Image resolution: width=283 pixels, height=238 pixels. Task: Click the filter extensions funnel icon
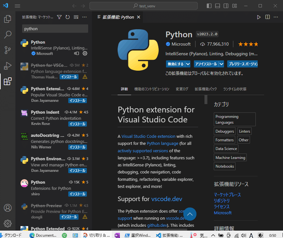click(x=59, y=17)
